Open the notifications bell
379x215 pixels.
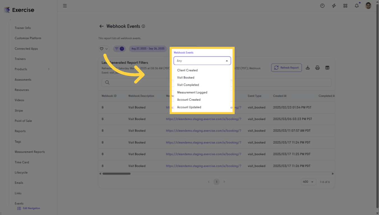[x=357, y=6]
